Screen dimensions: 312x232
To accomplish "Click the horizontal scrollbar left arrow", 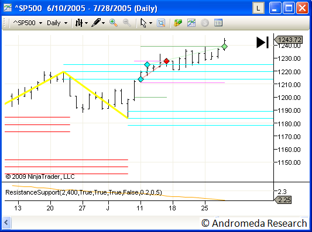I will click(6, 223).
